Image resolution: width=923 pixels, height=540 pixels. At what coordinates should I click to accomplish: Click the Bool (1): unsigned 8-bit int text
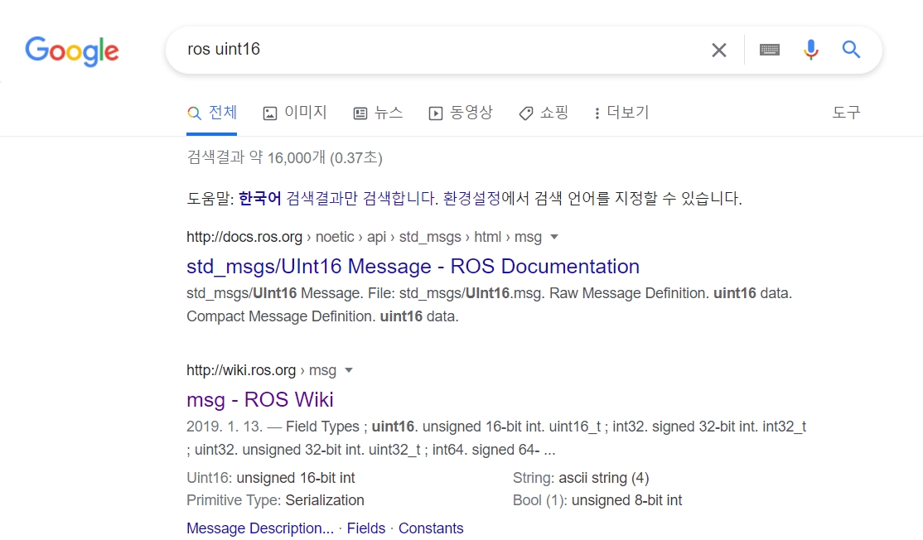[x=597, y=500]
